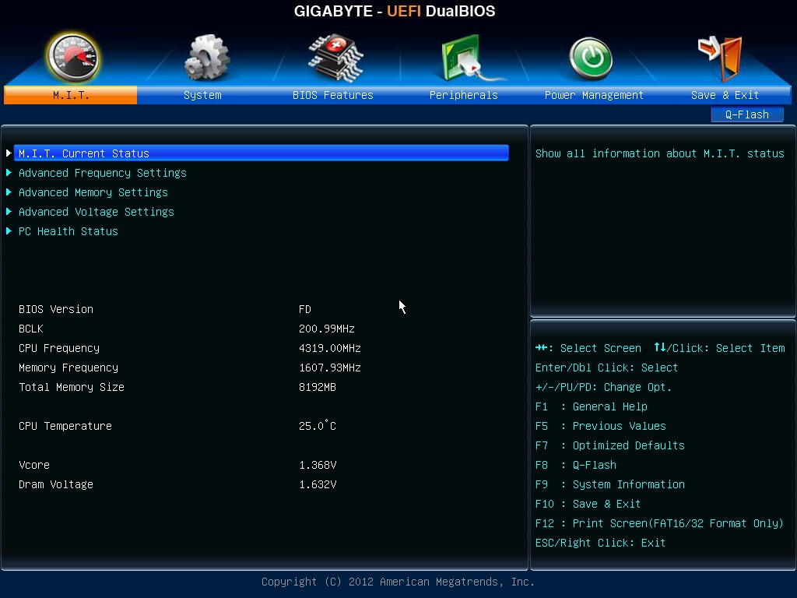This screenshot has width=797, height=598.
Task: Launch the Q-Flash utility button
Action: click(x=746, y=114)
